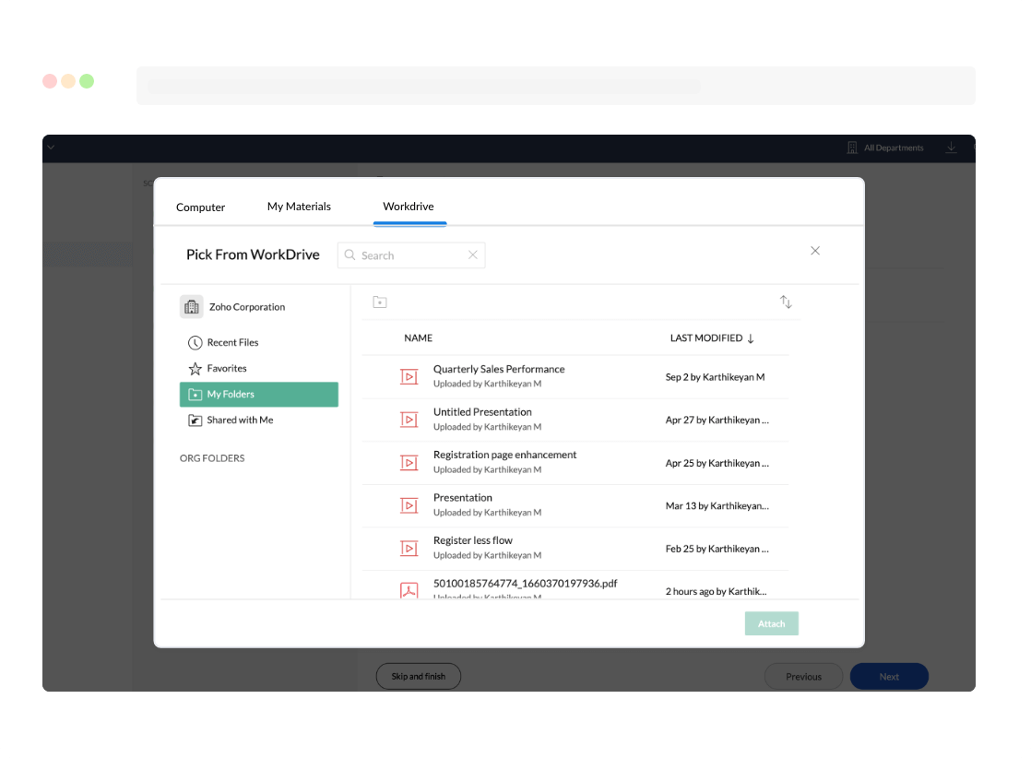This screenshot has height=758, width=1031.
Task: Click the ORG FOLDERS heading
Action: click(x=212, y=458)
